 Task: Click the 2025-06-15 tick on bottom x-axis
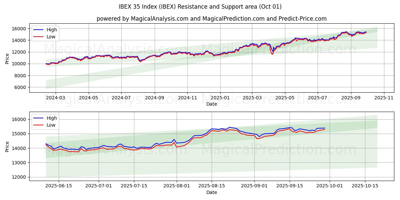59,186
